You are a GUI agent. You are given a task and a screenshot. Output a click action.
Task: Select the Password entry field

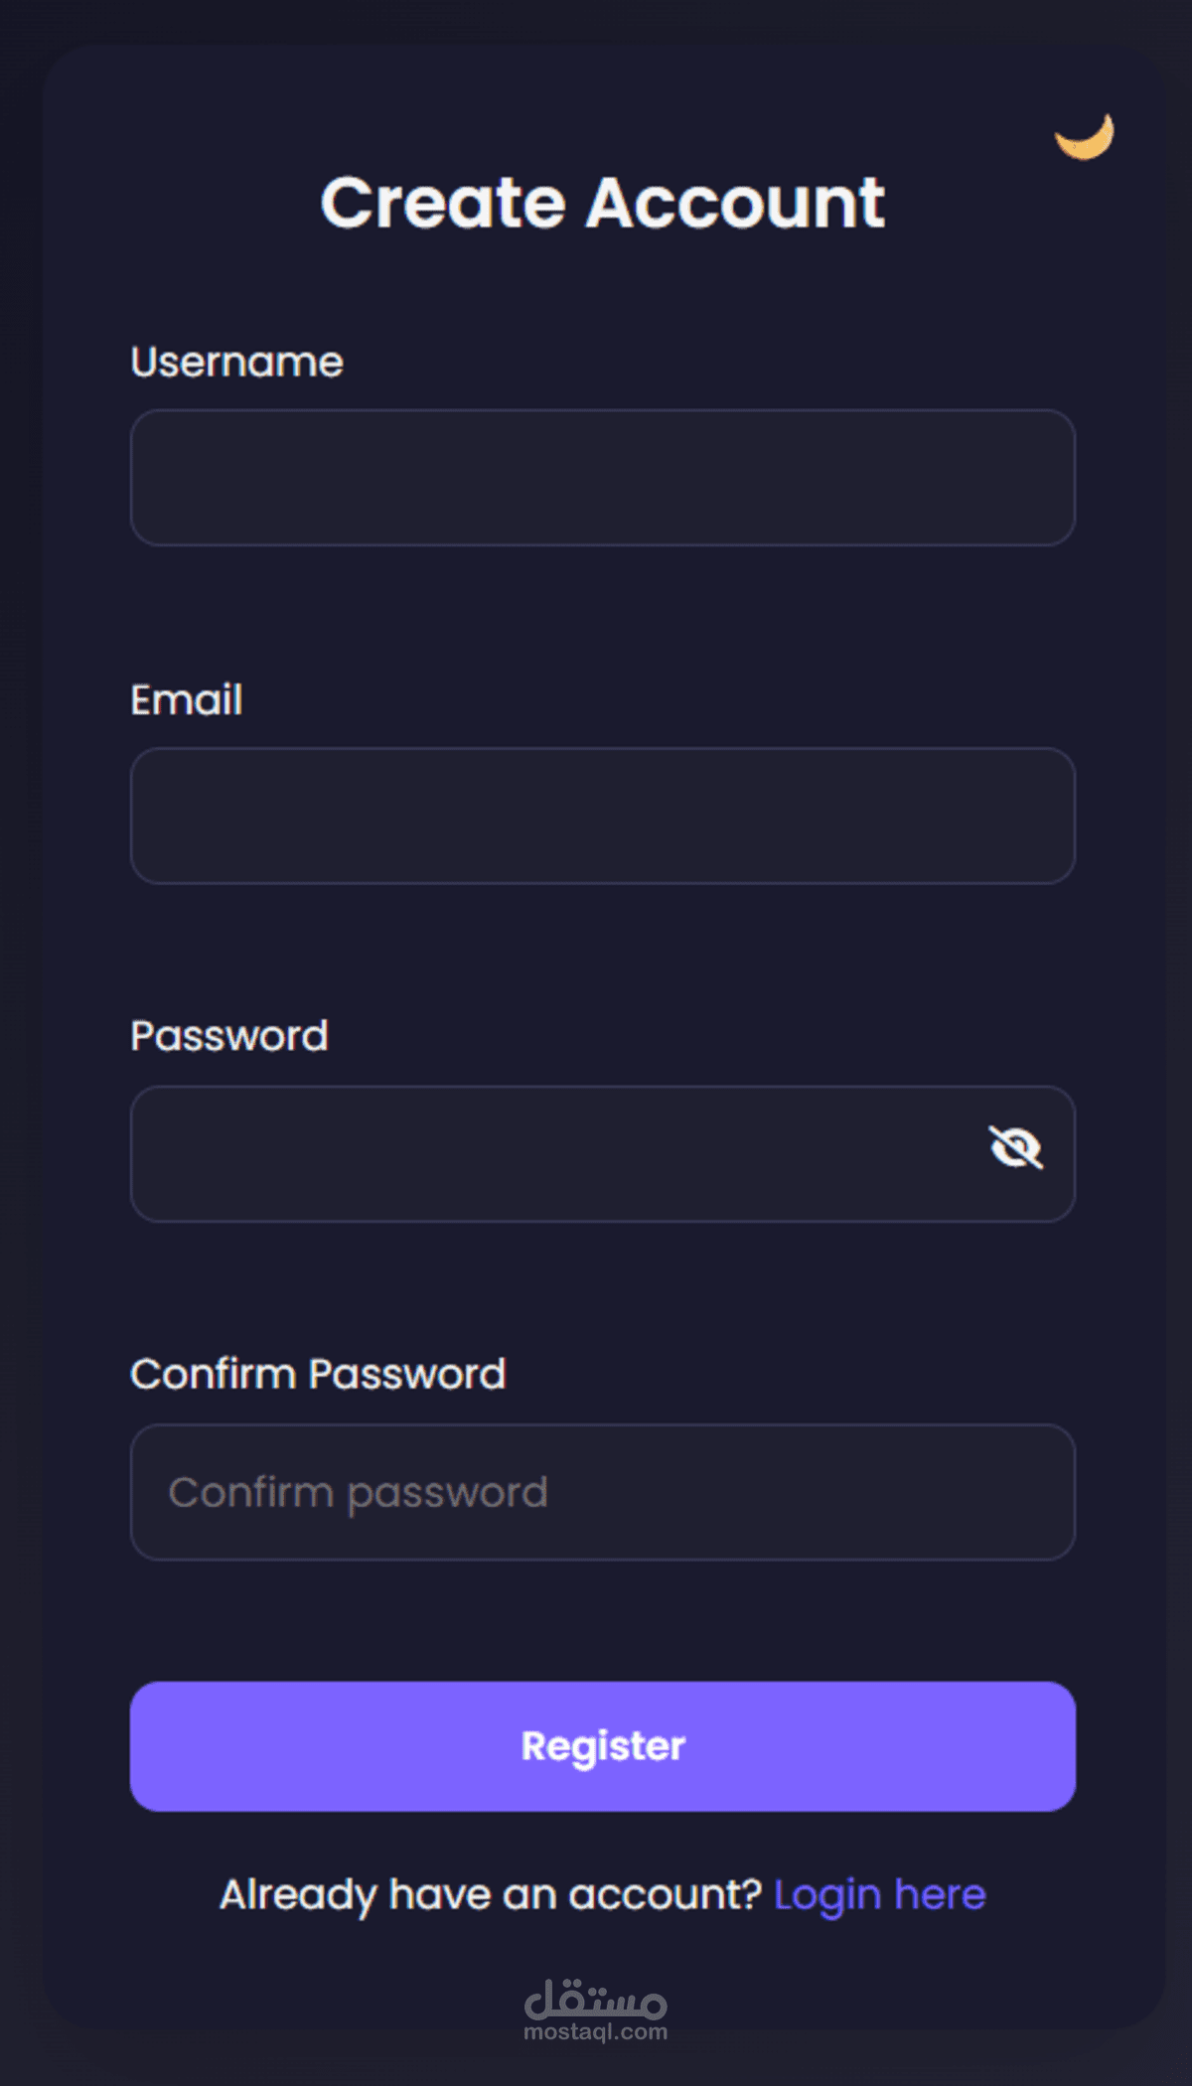point(556,1153)
